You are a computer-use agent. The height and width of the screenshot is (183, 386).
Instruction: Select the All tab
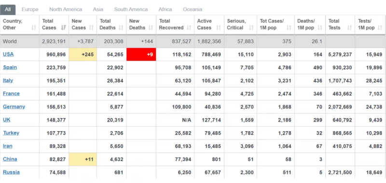click(8, 10)
